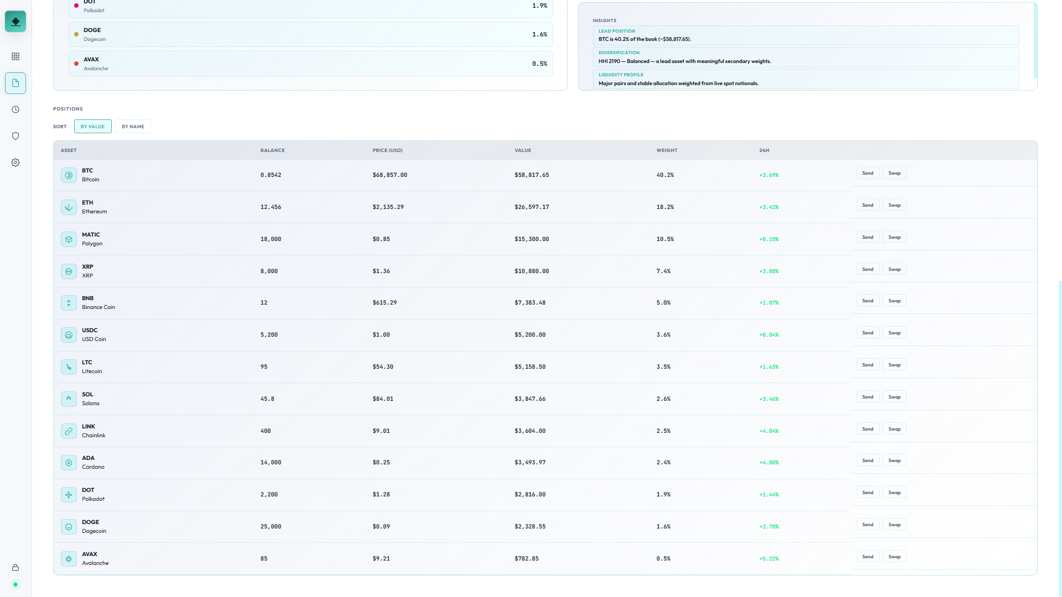Click the Solana icon in the SOL row
Screen dimensions: 1062x597
69,399
